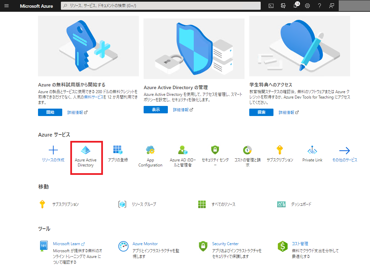The image size is (370, 267).
Task: Open the App Configuration service icon
Action: coord(150,150)
